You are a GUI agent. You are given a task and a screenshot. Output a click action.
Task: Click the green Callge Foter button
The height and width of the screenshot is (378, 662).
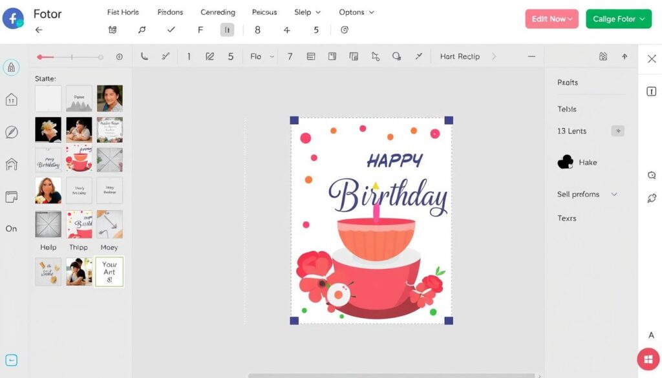click(618, 19)
